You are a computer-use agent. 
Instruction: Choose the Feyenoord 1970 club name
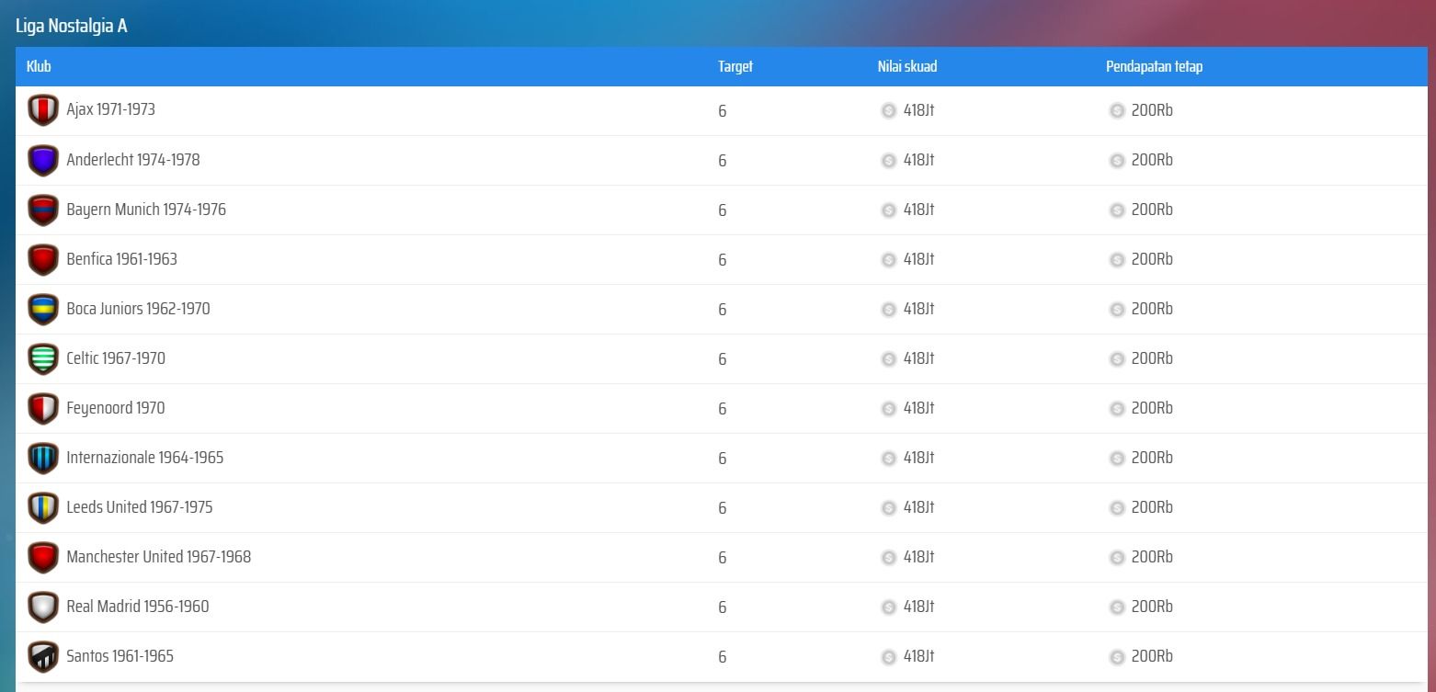coord(116,407)
